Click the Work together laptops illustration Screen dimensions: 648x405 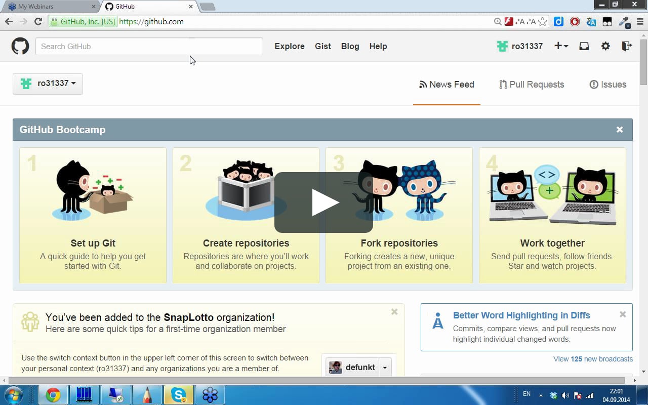[x=552, y=195]
